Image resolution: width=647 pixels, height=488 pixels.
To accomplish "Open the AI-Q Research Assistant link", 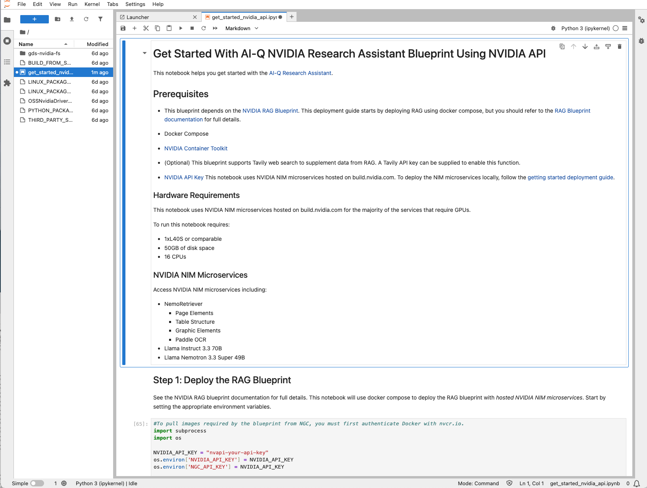I will click(300, 73).
